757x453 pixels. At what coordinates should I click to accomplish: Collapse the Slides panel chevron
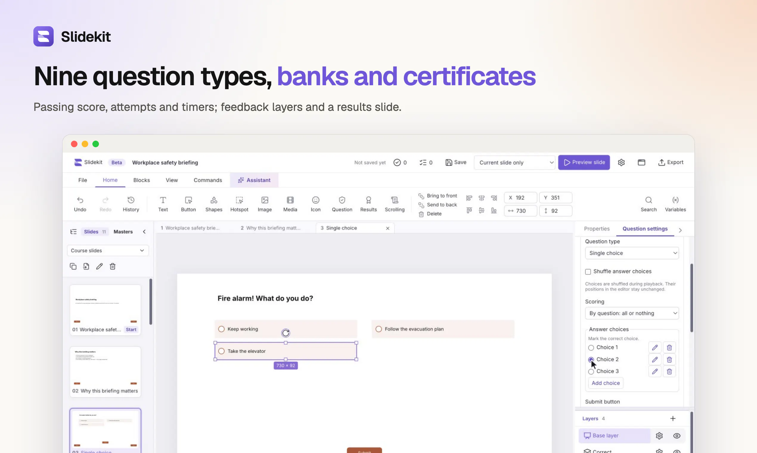click(x=144, y=232)
